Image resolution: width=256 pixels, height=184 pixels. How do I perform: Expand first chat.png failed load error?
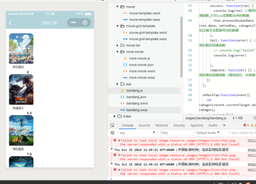[x=119, y=141]
